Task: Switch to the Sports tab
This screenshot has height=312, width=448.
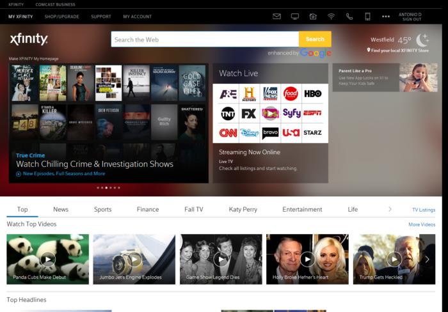Action: (103, 209)
